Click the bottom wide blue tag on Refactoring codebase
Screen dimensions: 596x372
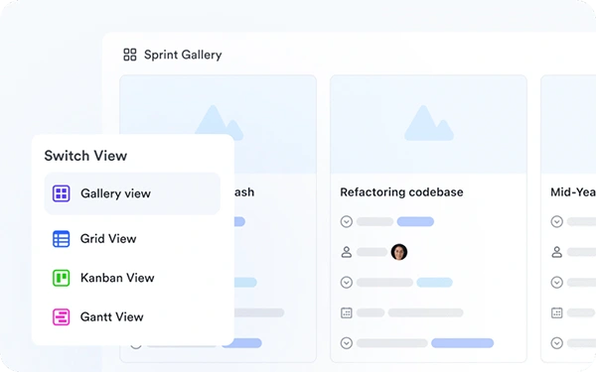coord(462,343)
